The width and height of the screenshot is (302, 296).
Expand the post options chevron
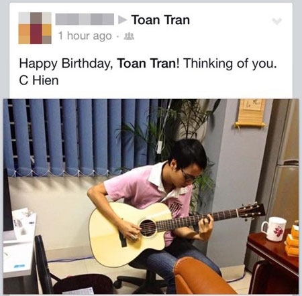[x=276, y=21]
